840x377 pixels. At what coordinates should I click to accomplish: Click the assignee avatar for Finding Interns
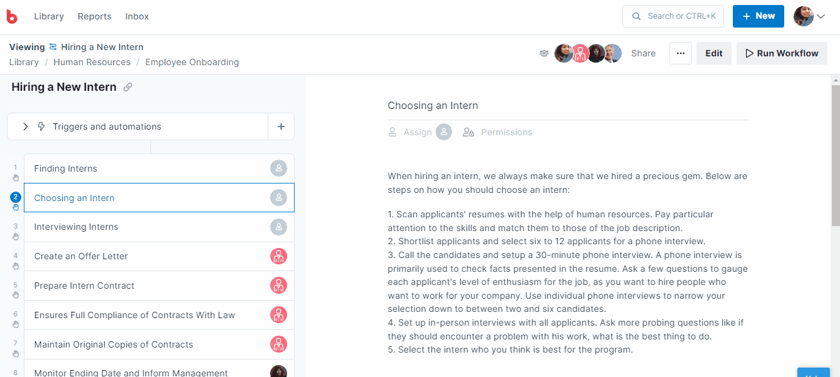click(278, 168)
